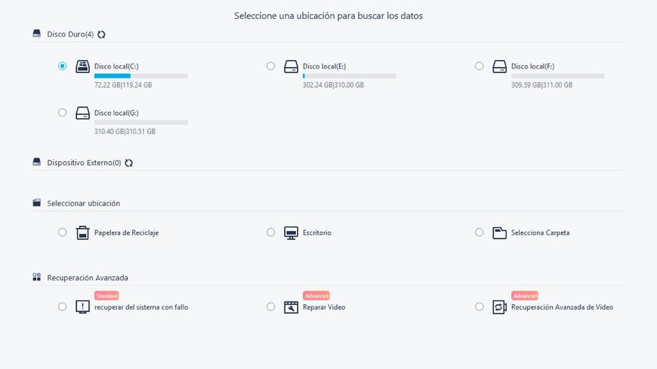Screen dimensions: 657x369
Task: Click the Reparar Video icon
Action: [x=291, y=307]
